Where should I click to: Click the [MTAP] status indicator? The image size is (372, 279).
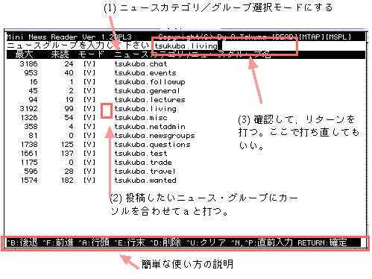[x=312, y=37]
